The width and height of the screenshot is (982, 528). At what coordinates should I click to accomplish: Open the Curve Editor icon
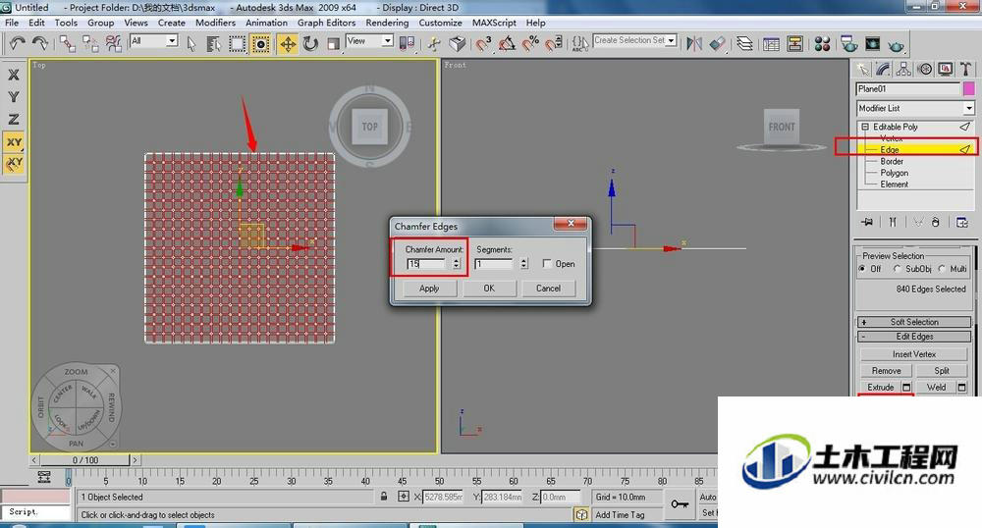click(772, 44)
